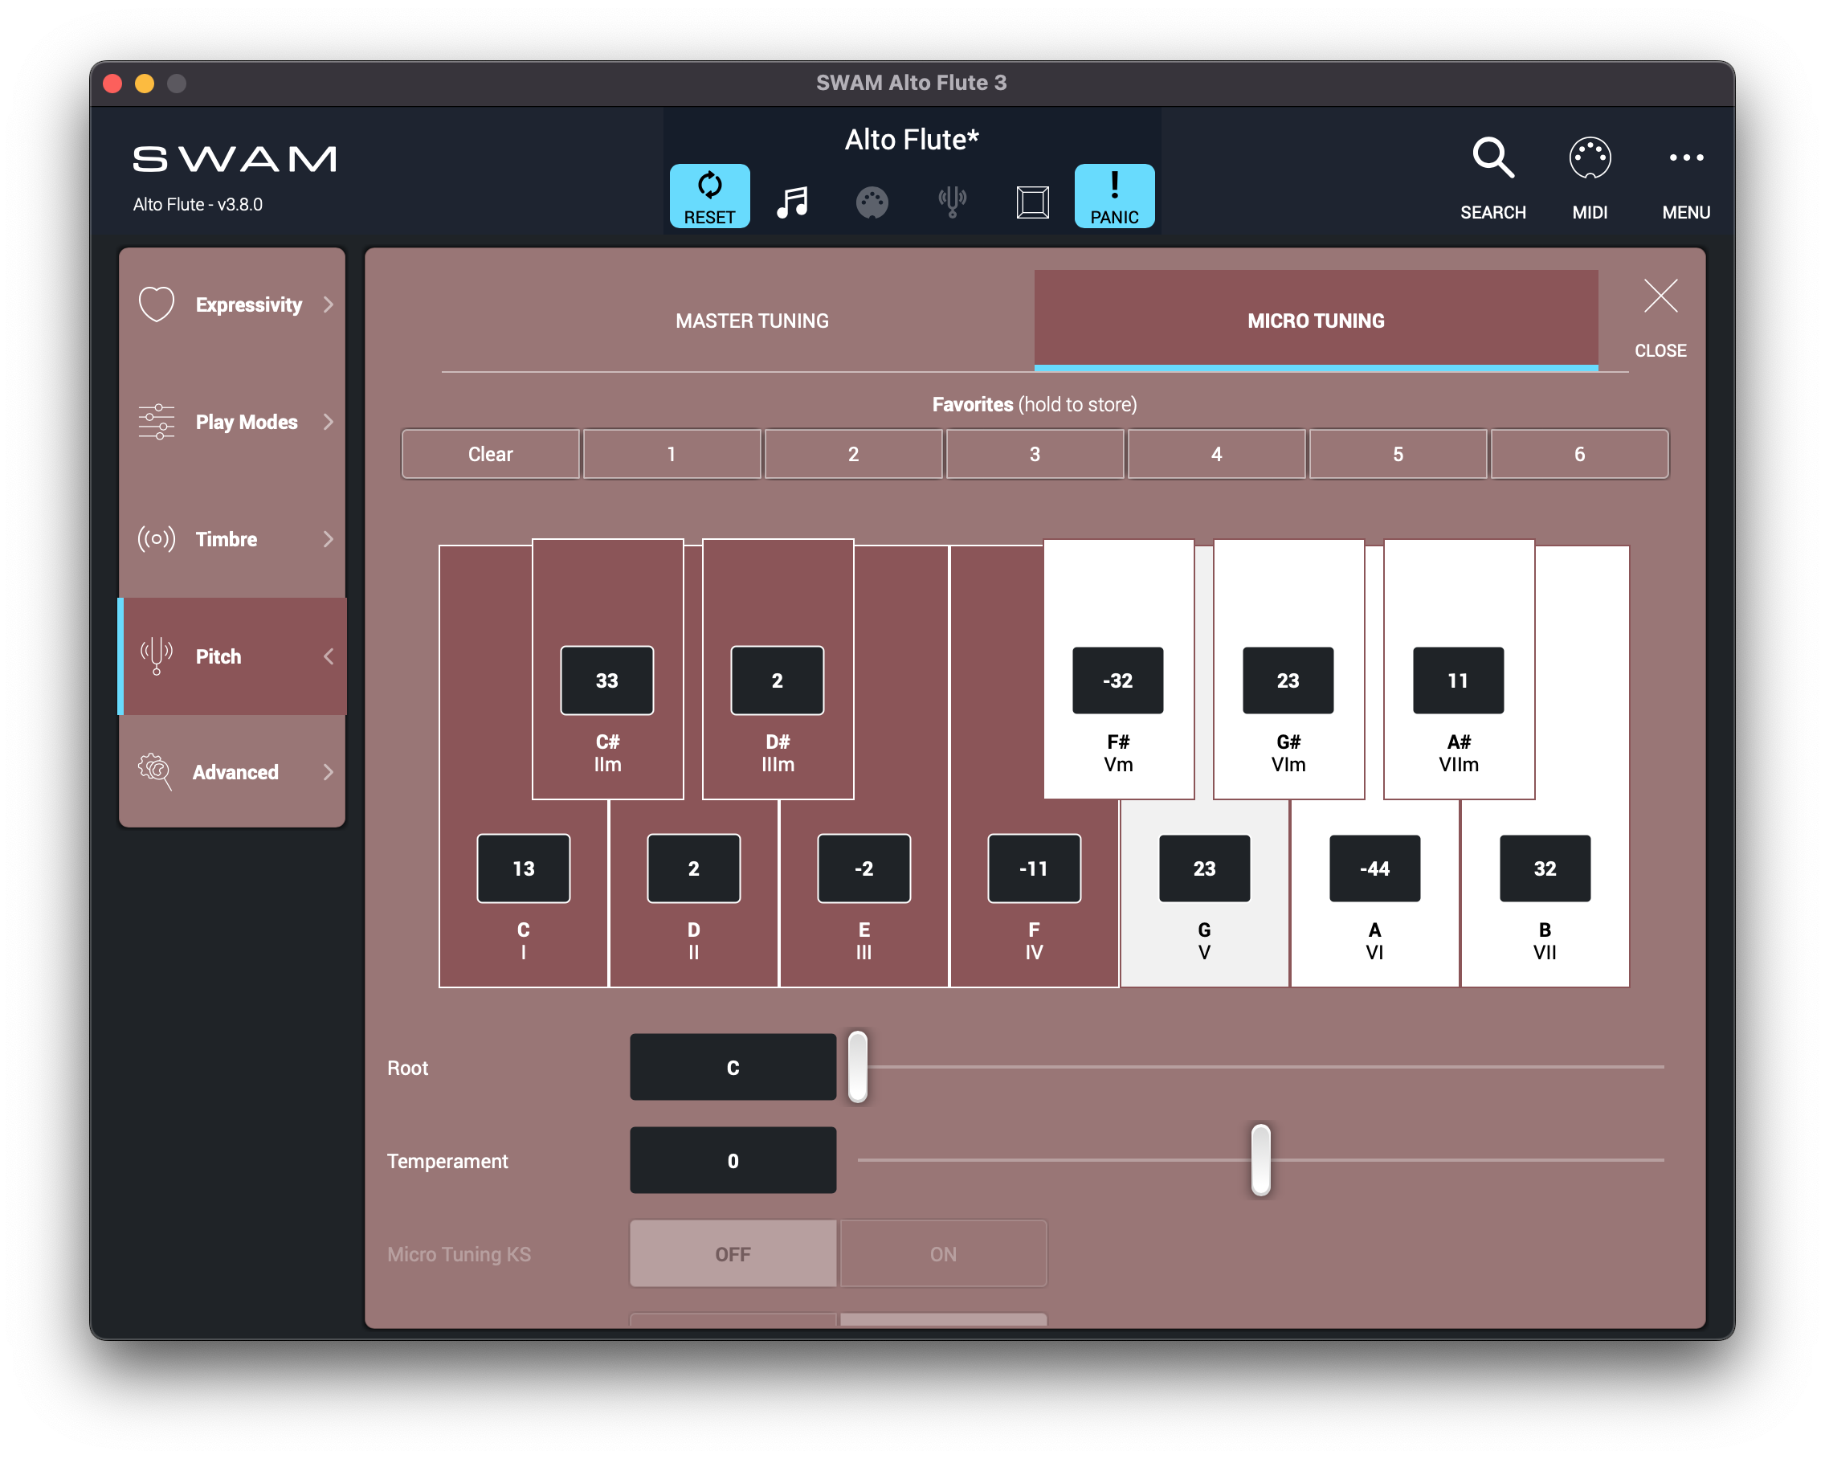Click the Temperament slider handle

[1260, 1159]
